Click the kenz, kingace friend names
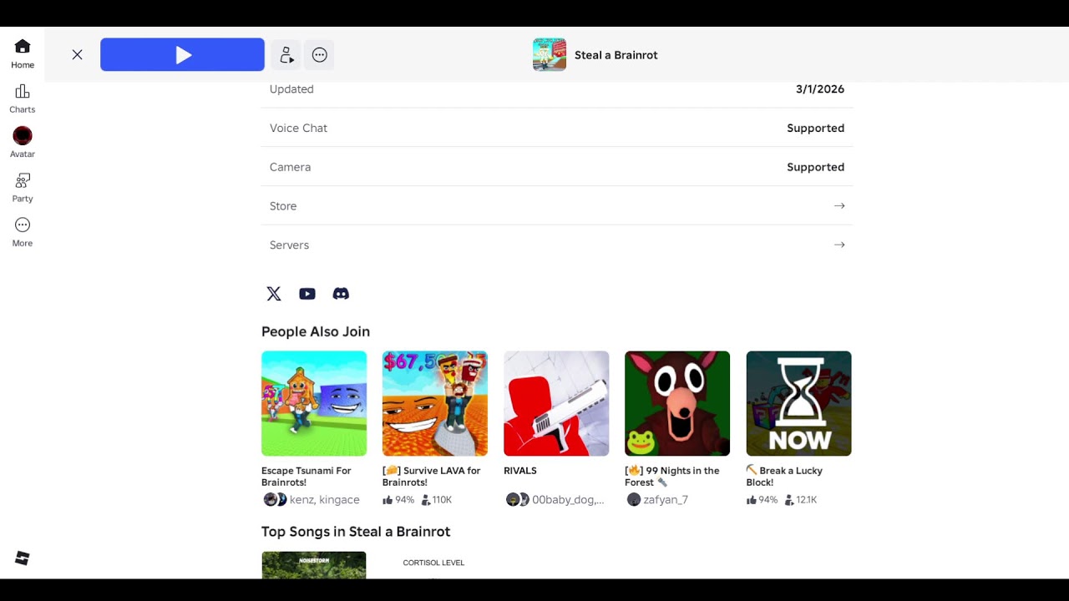Screen dimensions: 1069x601 pos(325,500)
